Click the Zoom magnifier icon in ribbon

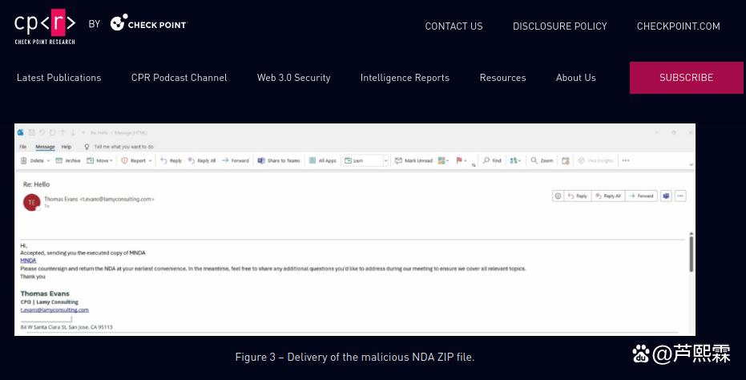click(534, 160)
